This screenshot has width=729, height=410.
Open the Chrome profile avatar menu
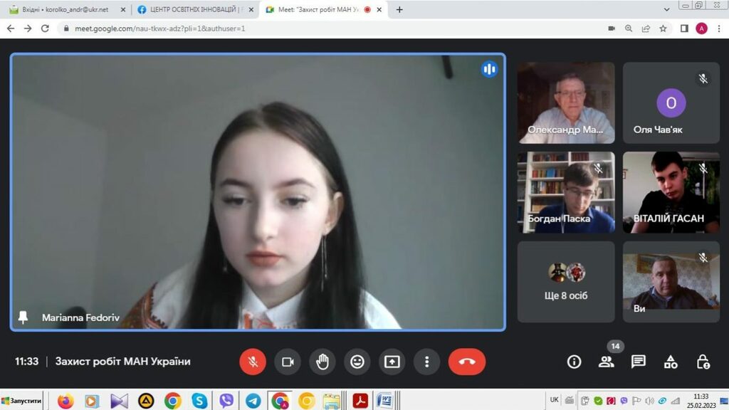click(x=701, y=28)
